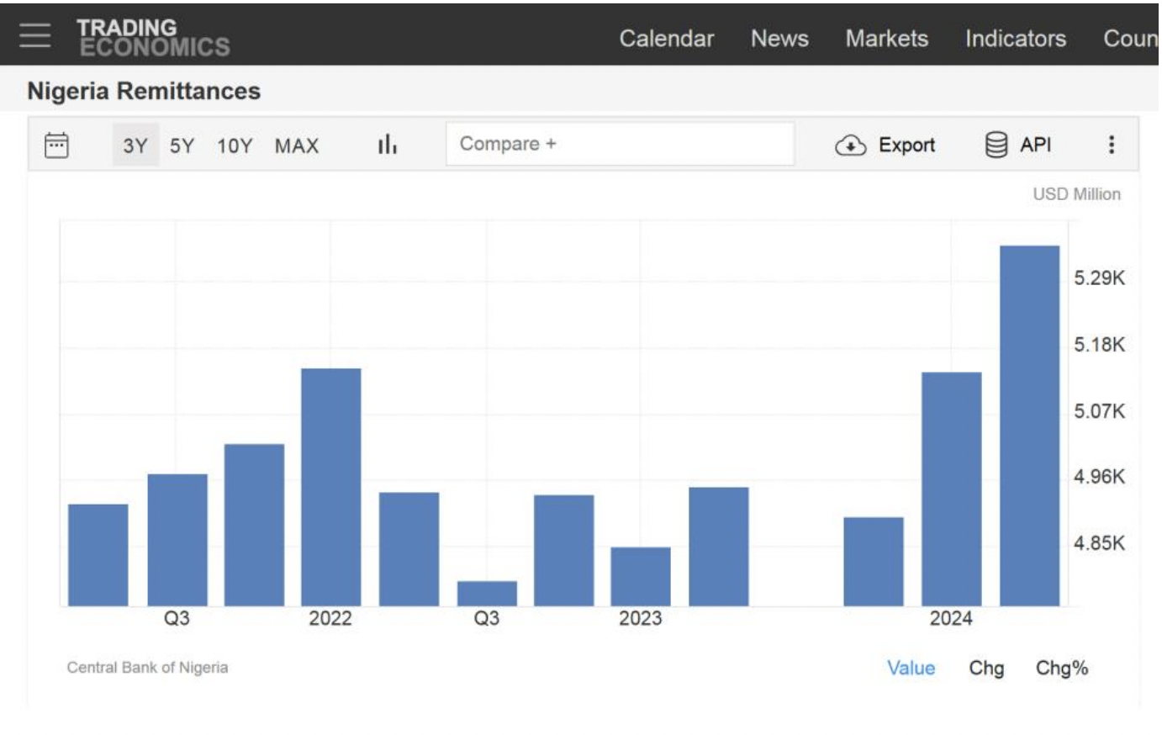Click the tallest bar after 2024
This screenshot has width=1162, height=735.
tap(1029, 426)
